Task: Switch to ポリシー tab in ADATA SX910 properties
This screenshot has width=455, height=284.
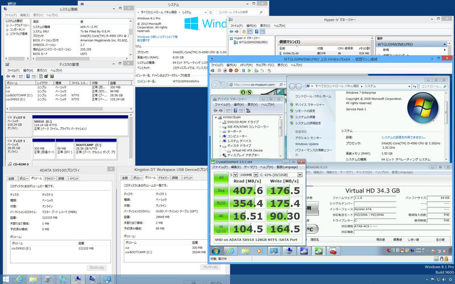Action: (23, 178)
